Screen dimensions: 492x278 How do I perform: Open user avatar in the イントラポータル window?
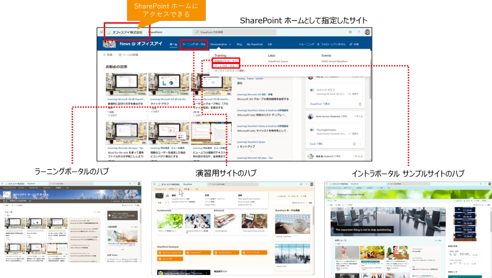pyautogui.click(x=490, y=184)
